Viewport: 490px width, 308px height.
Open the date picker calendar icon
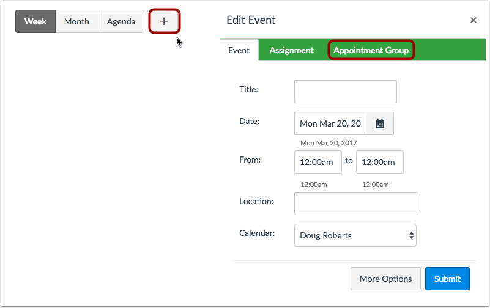coord(380,123)
